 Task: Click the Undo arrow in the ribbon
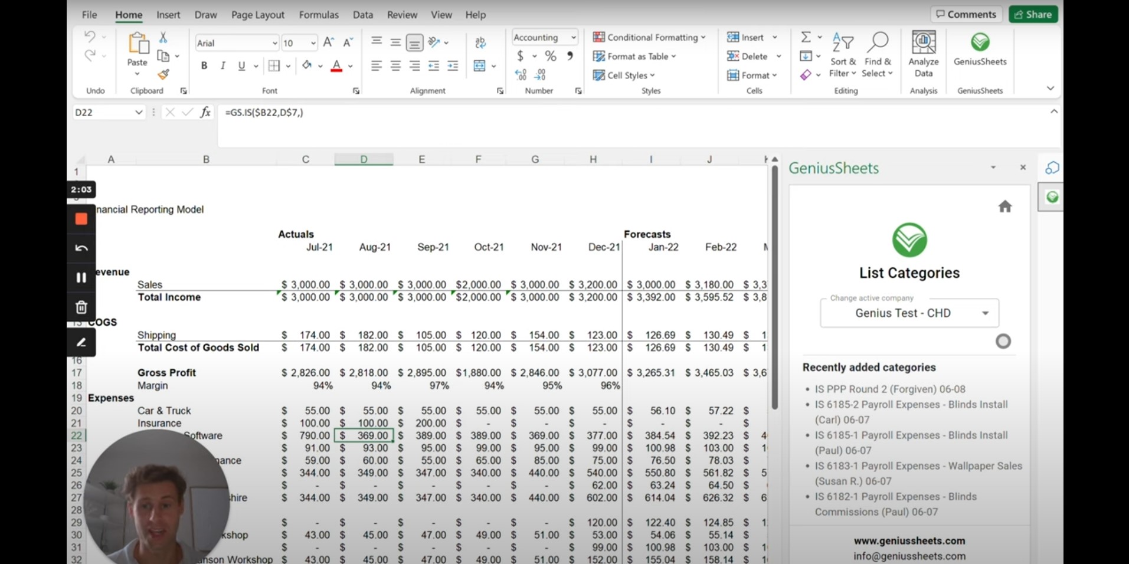90,37
